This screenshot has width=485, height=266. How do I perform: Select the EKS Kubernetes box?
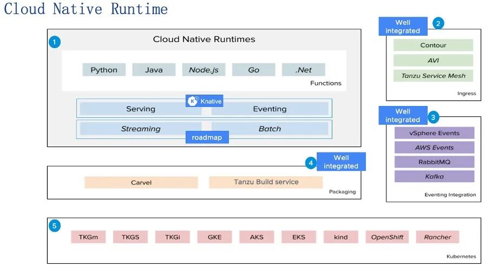coord(299,237)
